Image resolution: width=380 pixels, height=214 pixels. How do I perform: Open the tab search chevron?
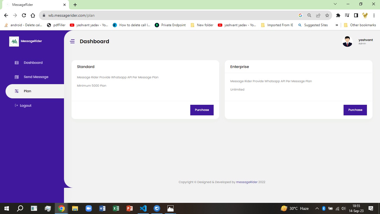[335, 4]
